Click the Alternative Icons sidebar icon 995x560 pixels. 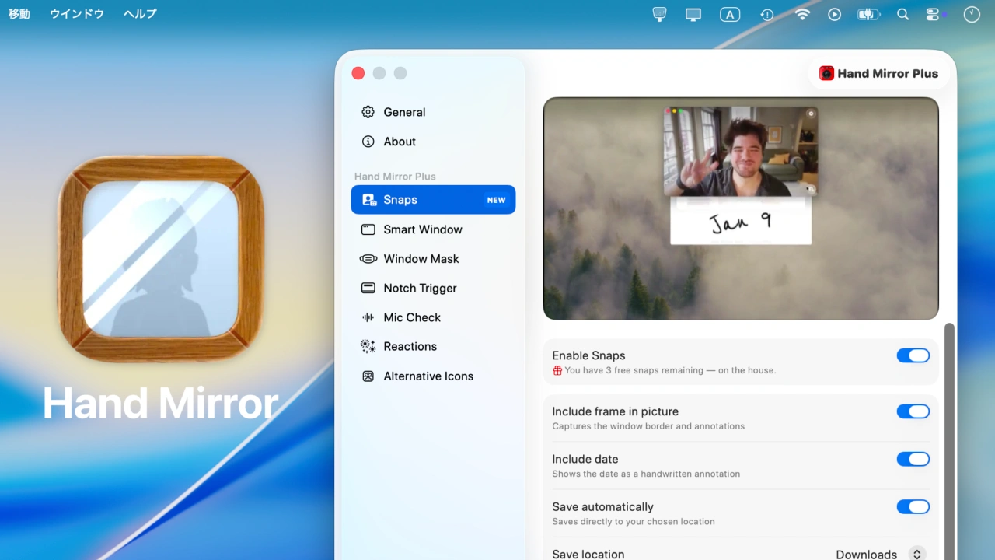coord(368,376)
